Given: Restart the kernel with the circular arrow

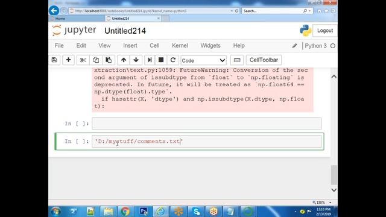Looking at the screenshot, I should coord(173,60).
